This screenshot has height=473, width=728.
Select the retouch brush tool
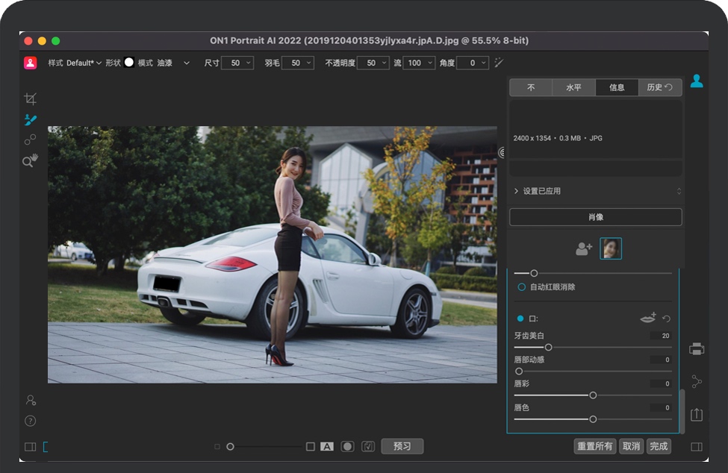tap(30, 119)
